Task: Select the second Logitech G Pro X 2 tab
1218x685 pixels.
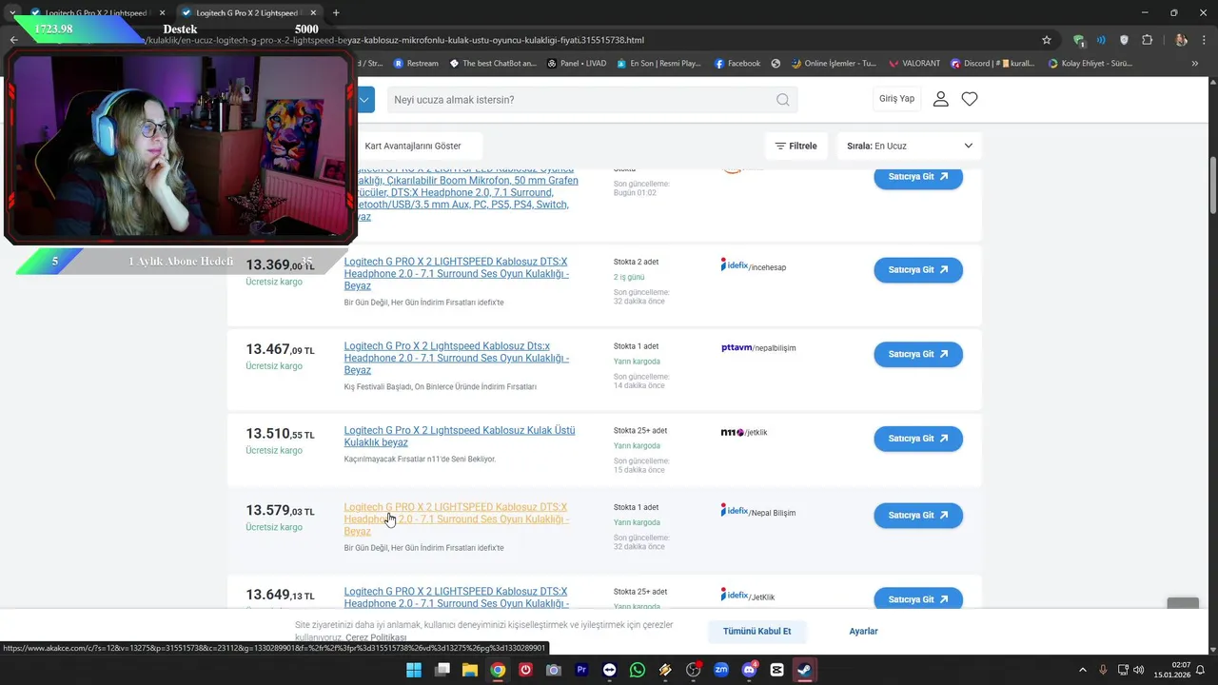Action: pos(247,13)
